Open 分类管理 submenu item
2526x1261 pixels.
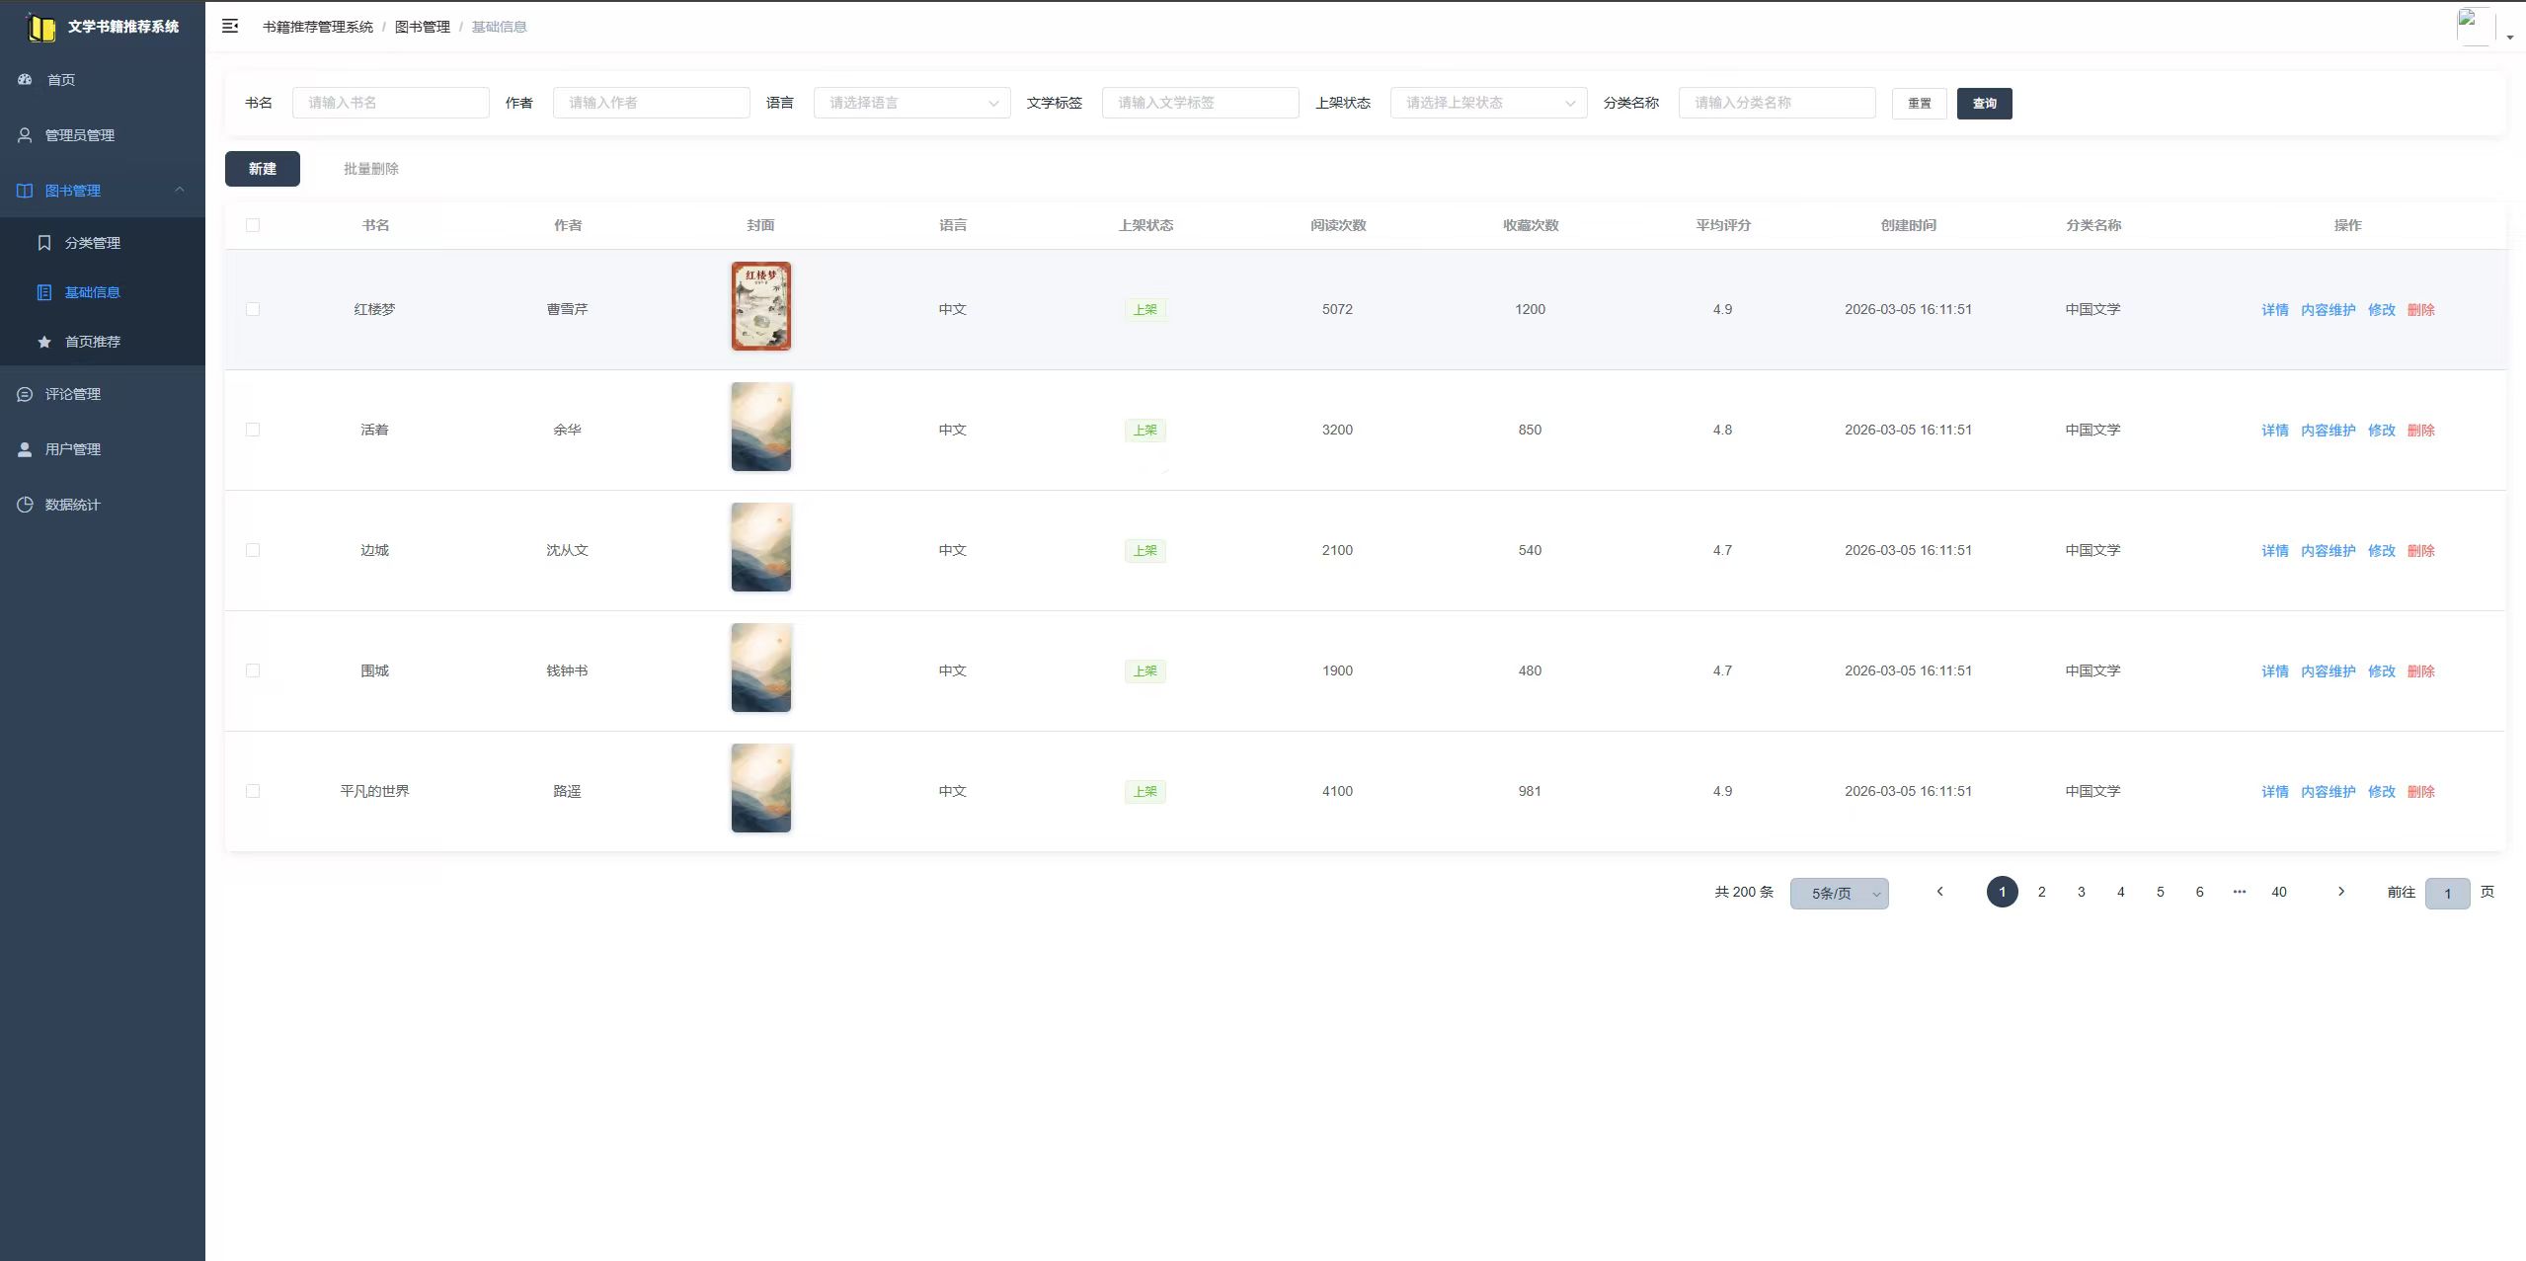(x=103, y=243)
